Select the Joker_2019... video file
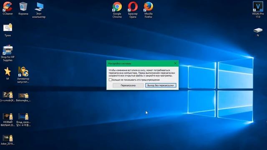 click(x=8, y=140)
